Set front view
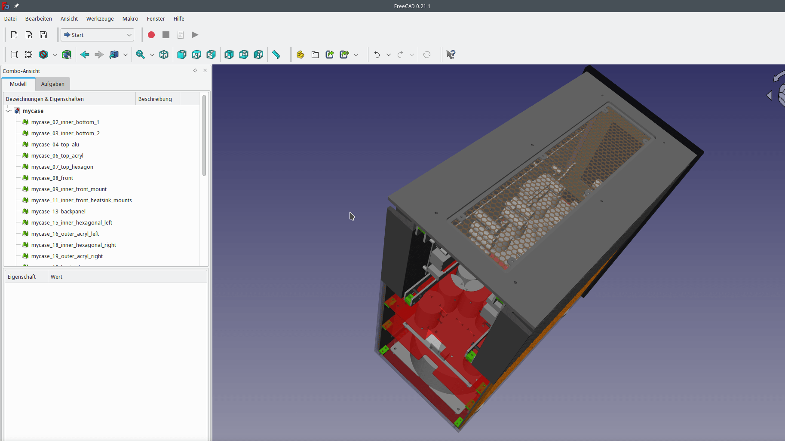Screen dimensions: 785x441 [182, 55]
